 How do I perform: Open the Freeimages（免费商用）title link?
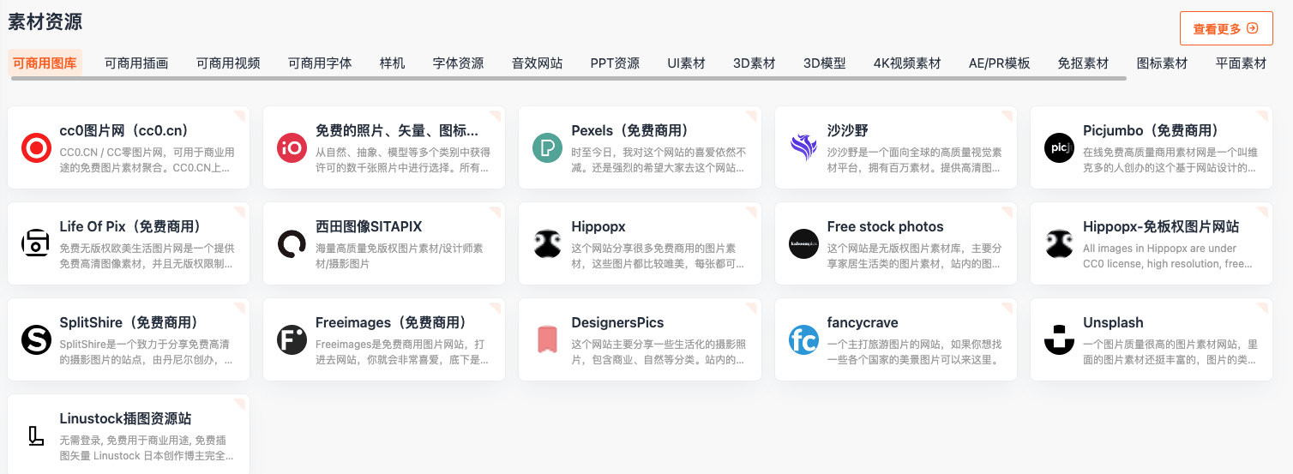[391, 322]
